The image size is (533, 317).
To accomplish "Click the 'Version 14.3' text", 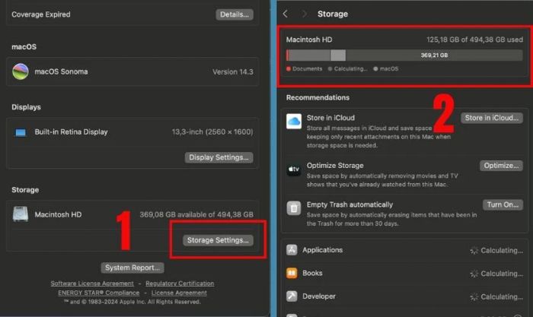I will point(233,72).
